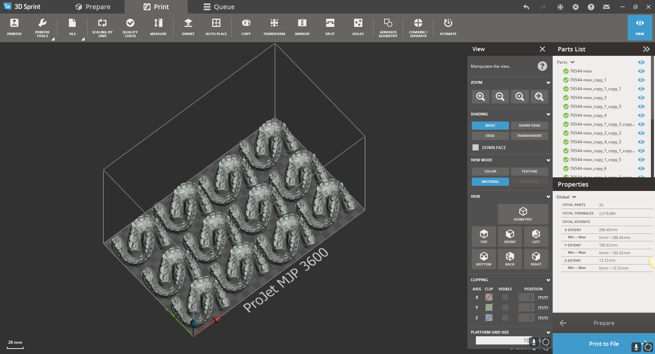Image resolution: width=655 pixels, height=354 pixels.
Task: Zoom in using the view panel
Action: point(480,97)
